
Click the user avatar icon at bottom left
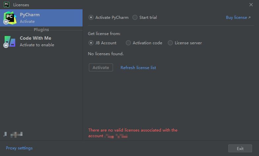tap(5, 134)
